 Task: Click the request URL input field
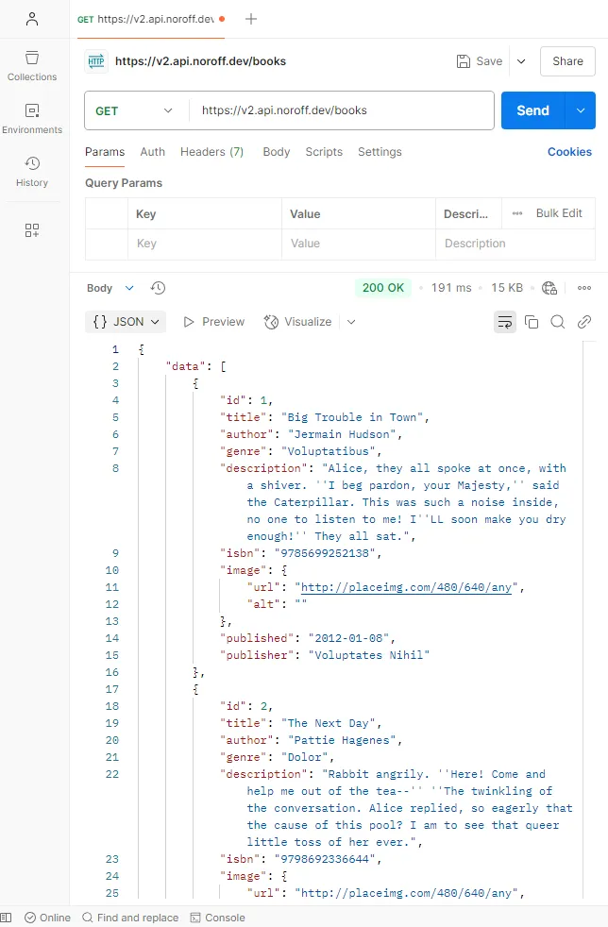tap(342, 110)
